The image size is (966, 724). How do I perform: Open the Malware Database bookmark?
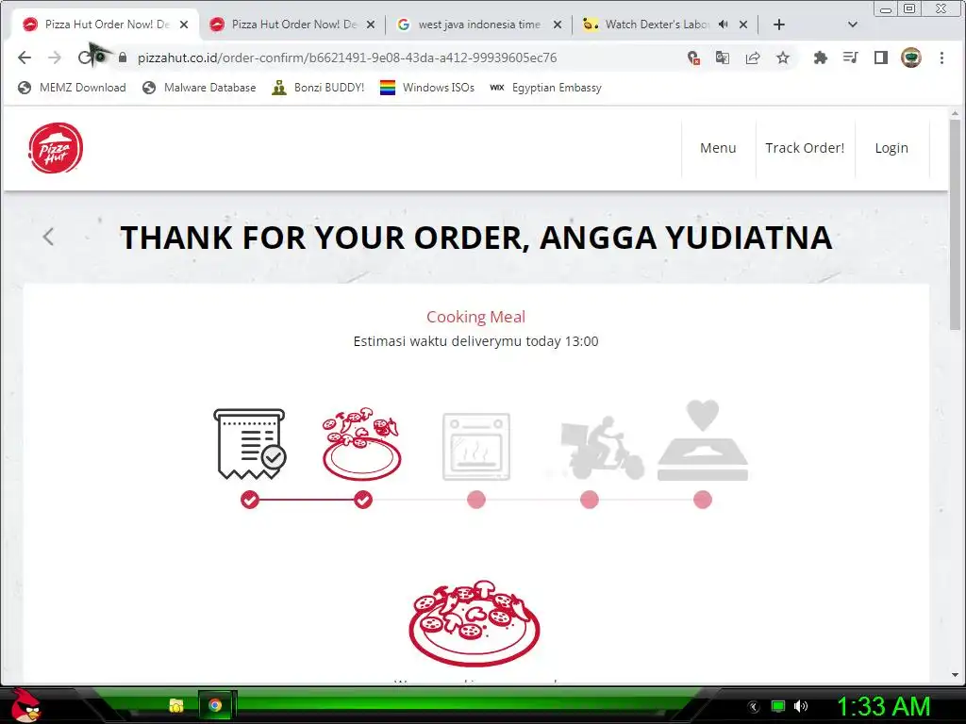[199, 88]
